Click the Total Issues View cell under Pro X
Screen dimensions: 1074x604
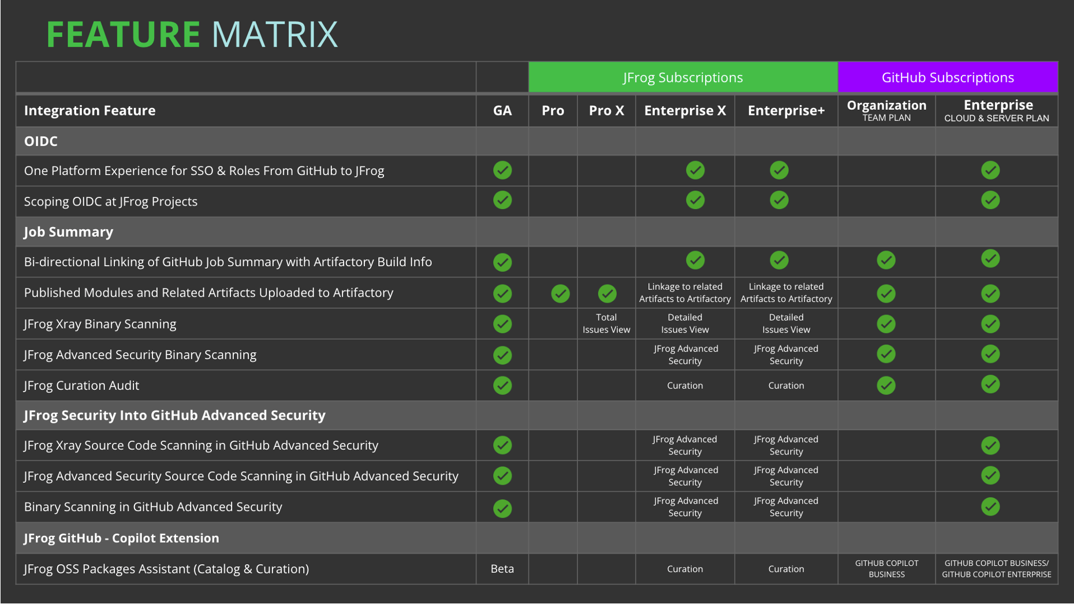606,323
